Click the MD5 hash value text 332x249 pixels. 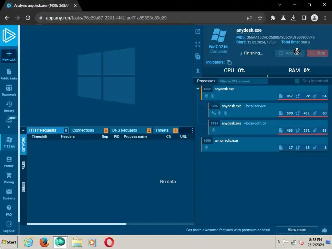coord(280,37)
